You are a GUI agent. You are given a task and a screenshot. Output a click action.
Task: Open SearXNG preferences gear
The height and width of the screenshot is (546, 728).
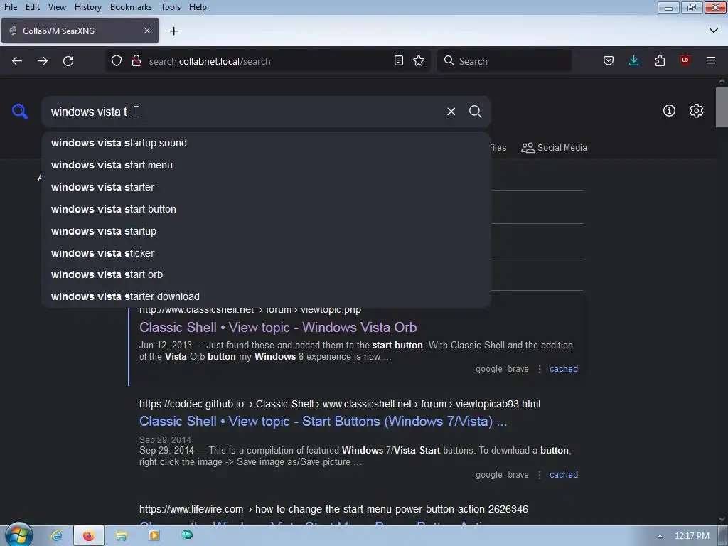coord(697,111)
